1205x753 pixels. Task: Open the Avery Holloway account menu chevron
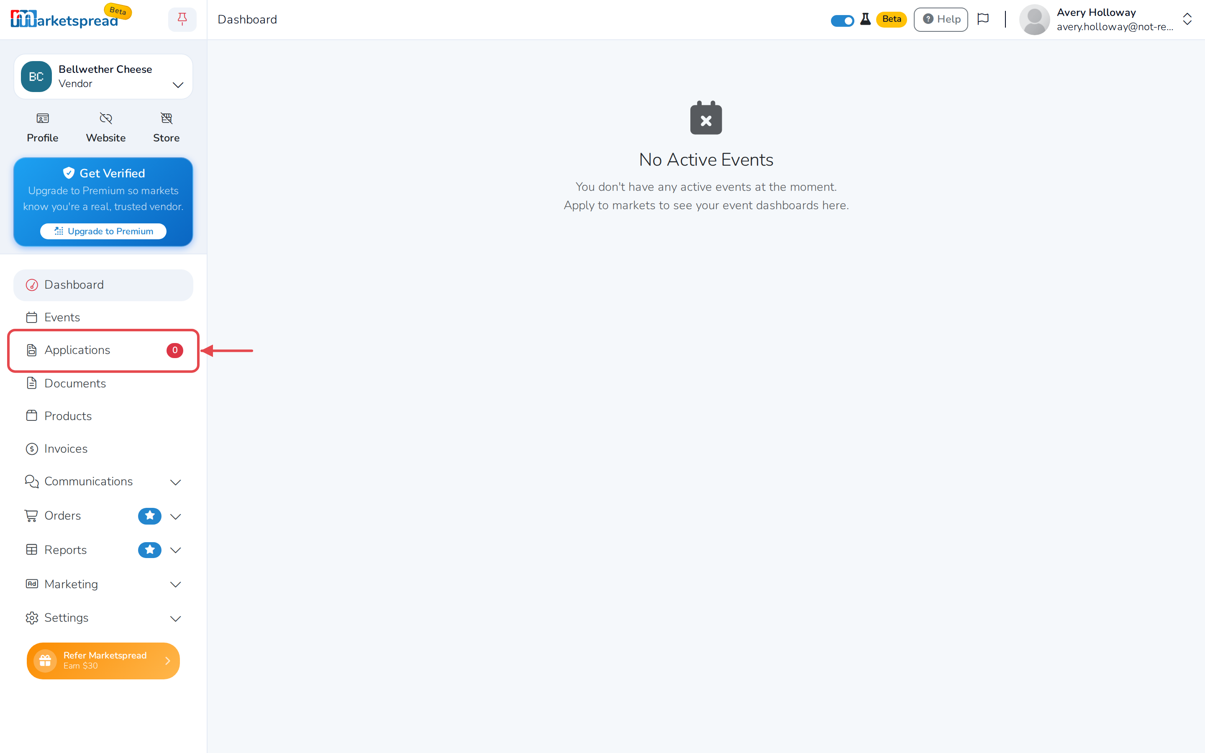pyautogui.click(x=1187, y=19)
